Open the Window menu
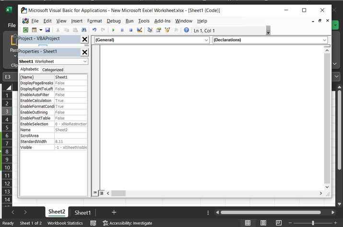Viewport: 343px width, 227px height. (184, 21)
